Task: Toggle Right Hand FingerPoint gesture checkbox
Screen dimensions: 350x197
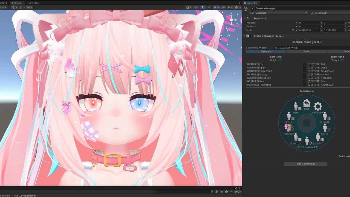Action: coord(304,71)
